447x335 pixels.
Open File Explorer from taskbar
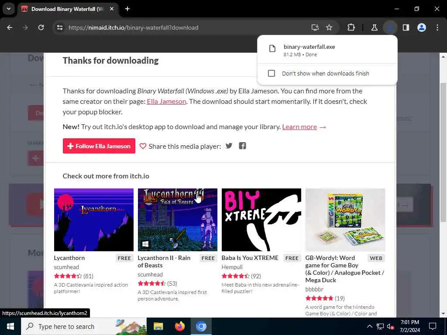coord(158,326)
